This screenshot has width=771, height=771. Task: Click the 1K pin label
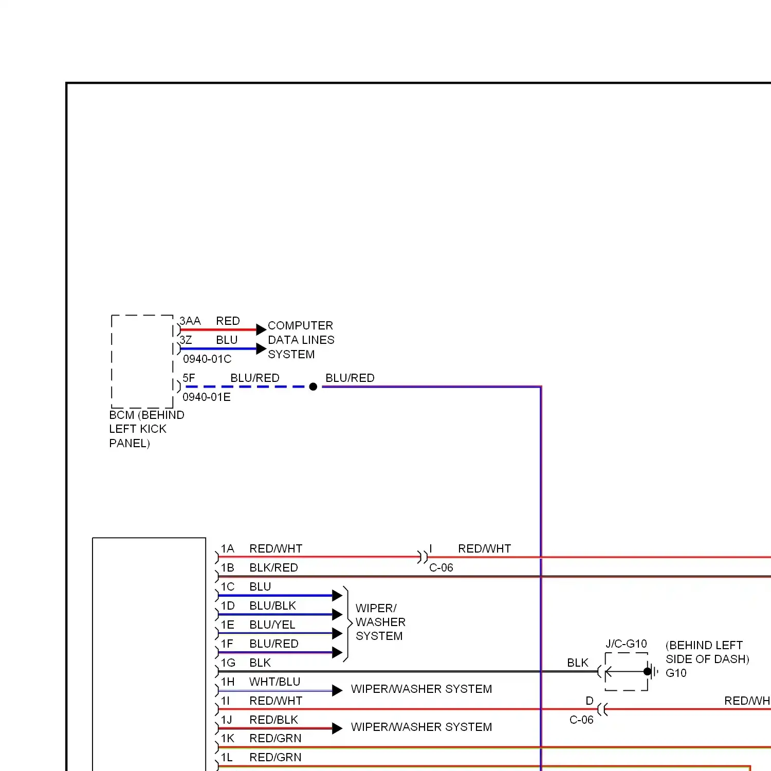click(x=228, y=739)
